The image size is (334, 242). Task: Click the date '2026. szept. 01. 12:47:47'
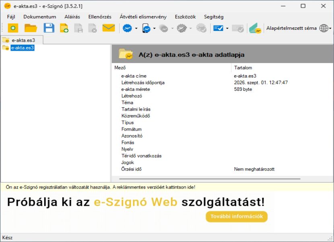(261, 82)
